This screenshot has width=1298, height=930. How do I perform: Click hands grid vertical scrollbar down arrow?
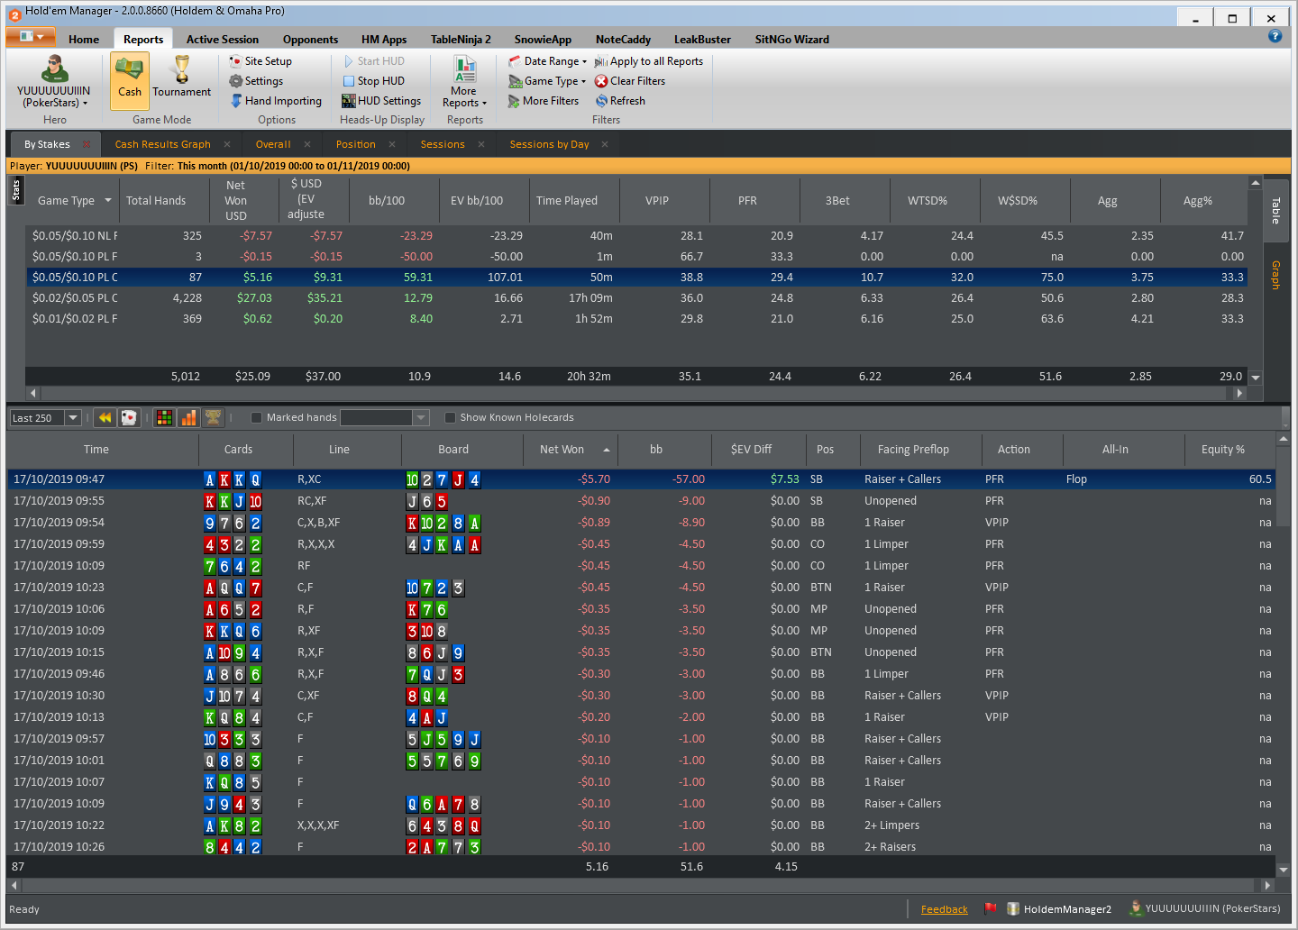click(x=1284, y=870)
